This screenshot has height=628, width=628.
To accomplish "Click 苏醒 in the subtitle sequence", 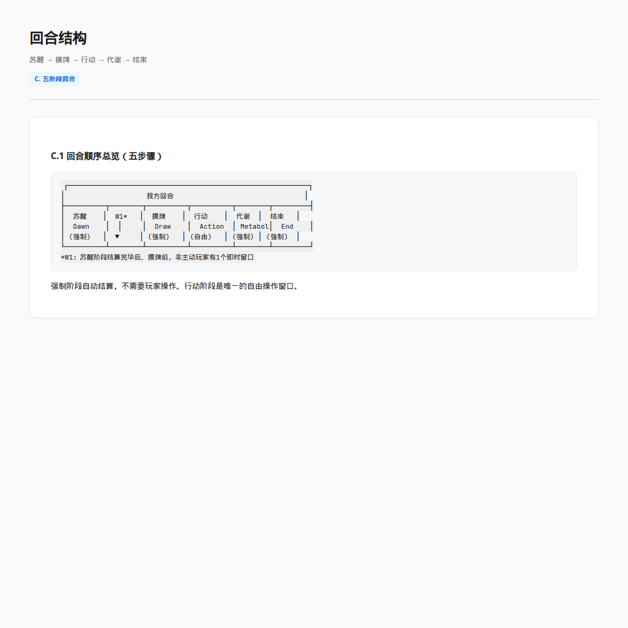I will [x=37, y=60].
